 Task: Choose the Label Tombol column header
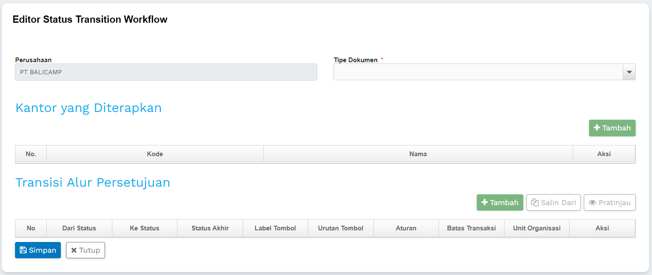point(275,228)
